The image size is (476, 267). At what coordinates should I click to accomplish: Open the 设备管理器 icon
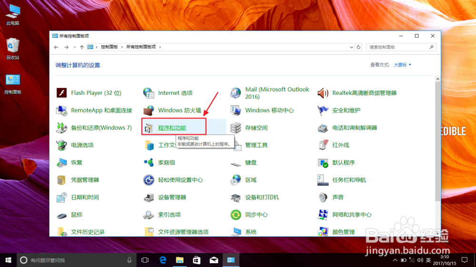tap(149, 197)
